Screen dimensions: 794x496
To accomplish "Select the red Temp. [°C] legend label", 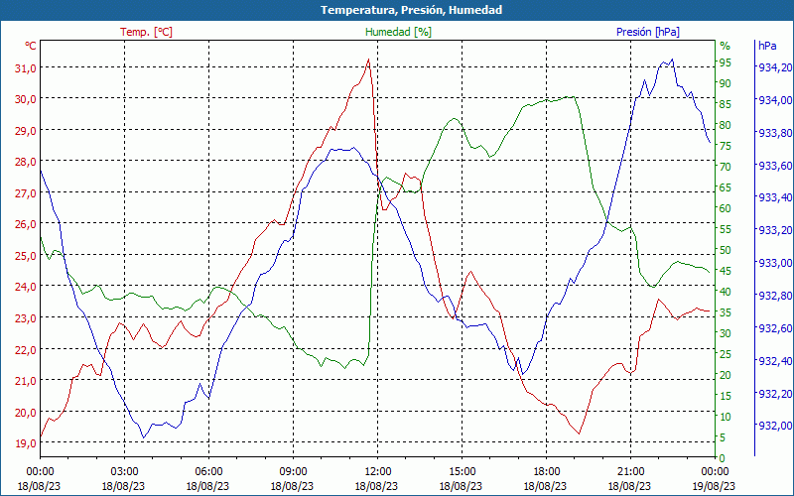I will [x=146, y=32].
